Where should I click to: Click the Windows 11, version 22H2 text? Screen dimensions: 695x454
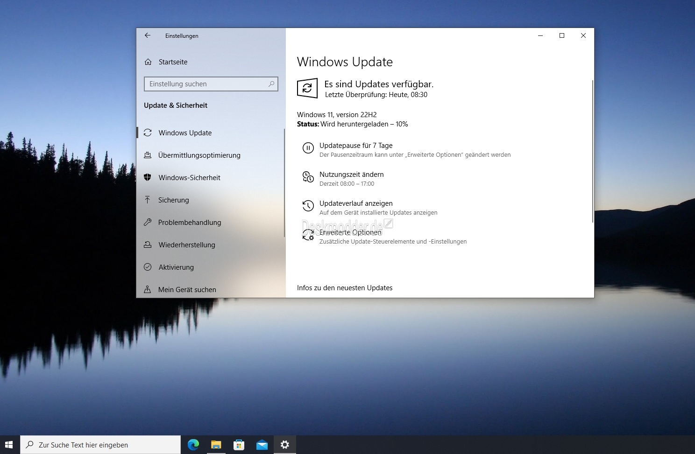[337, 115]
